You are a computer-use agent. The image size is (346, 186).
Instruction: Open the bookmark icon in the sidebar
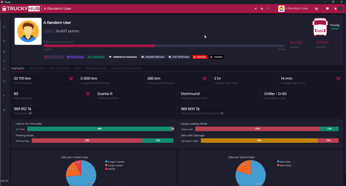[x=4, y=41]
